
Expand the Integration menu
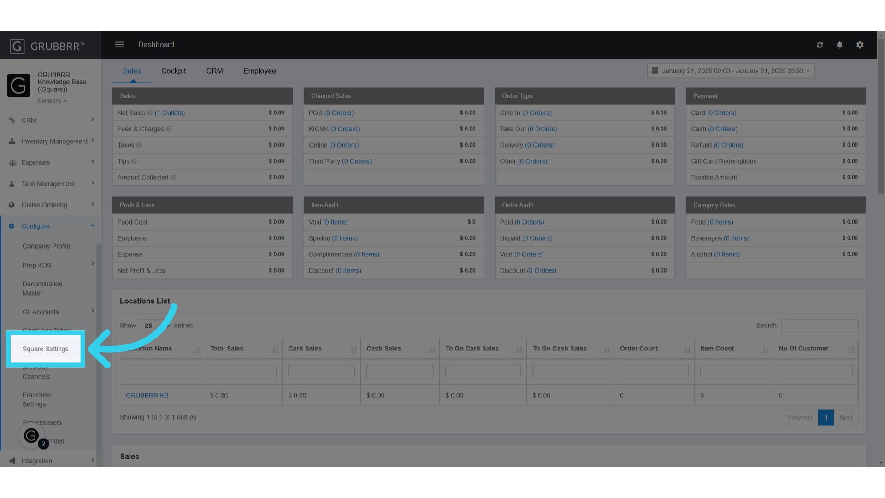pos(93,460)
